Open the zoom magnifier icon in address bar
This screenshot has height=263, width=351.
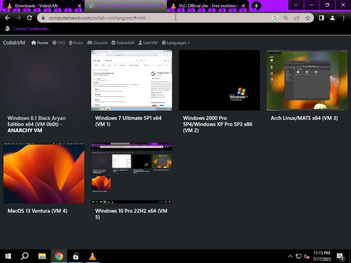click(286, 18)
